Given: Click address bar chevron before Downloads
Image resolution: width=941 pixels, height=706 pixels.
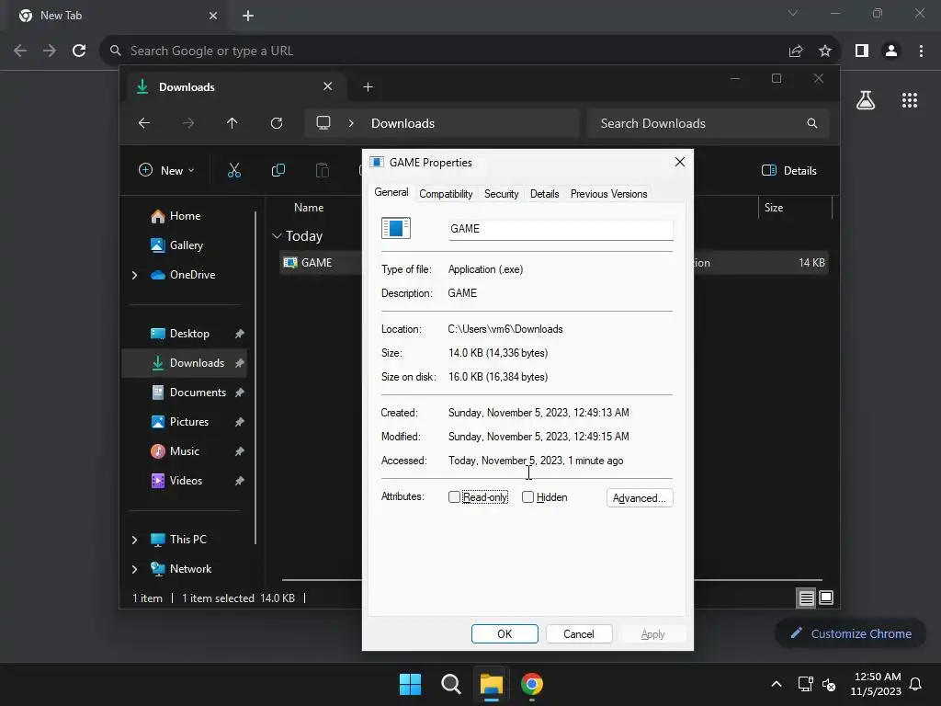Looking at the screenshot, I should [351, 123].
